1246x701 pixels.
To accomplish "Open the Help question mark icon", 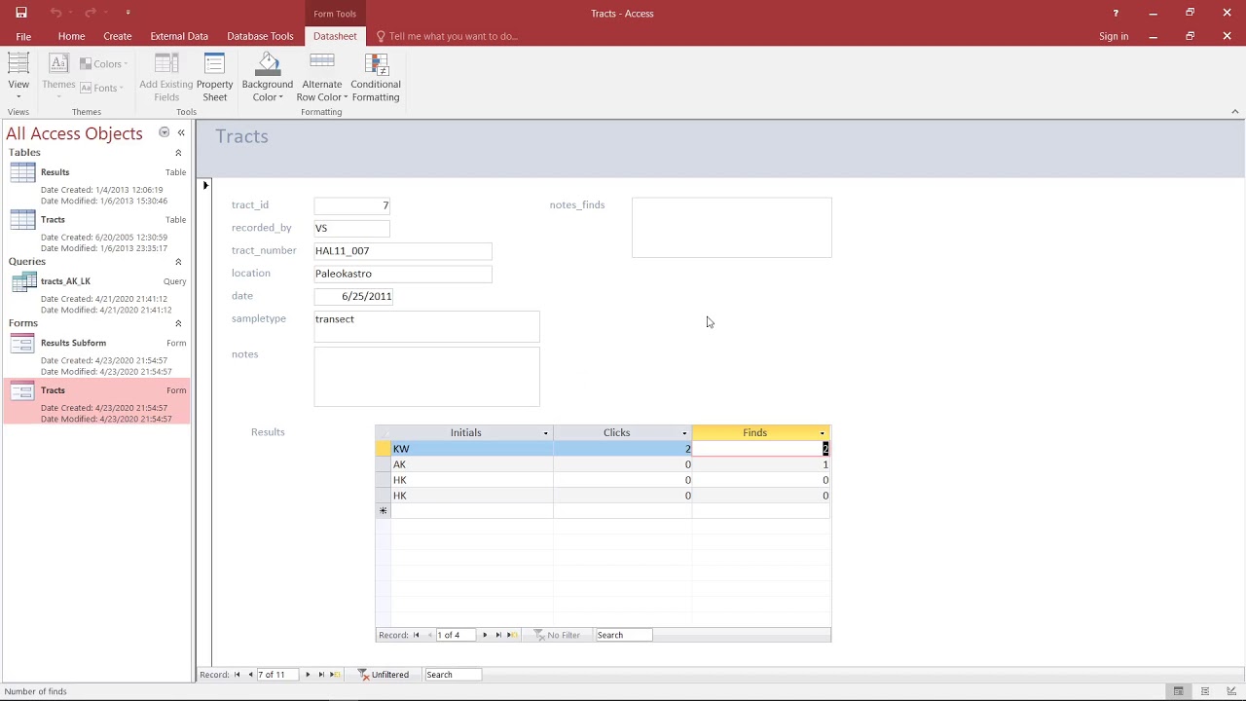I will coord(1116,13).
